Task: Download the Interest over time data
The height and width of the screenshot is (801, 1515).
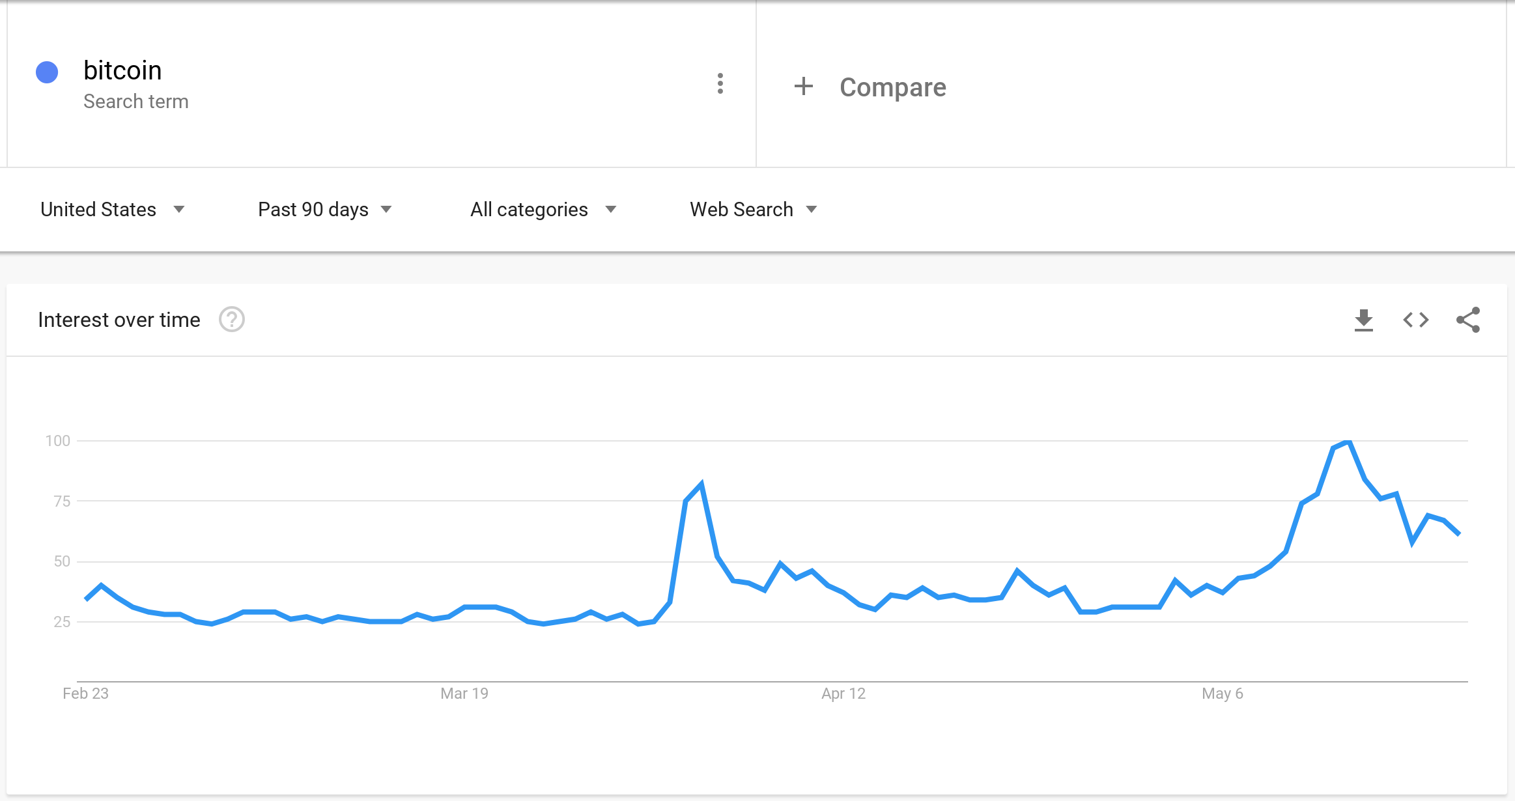Action: click(x=1363, y=320)
